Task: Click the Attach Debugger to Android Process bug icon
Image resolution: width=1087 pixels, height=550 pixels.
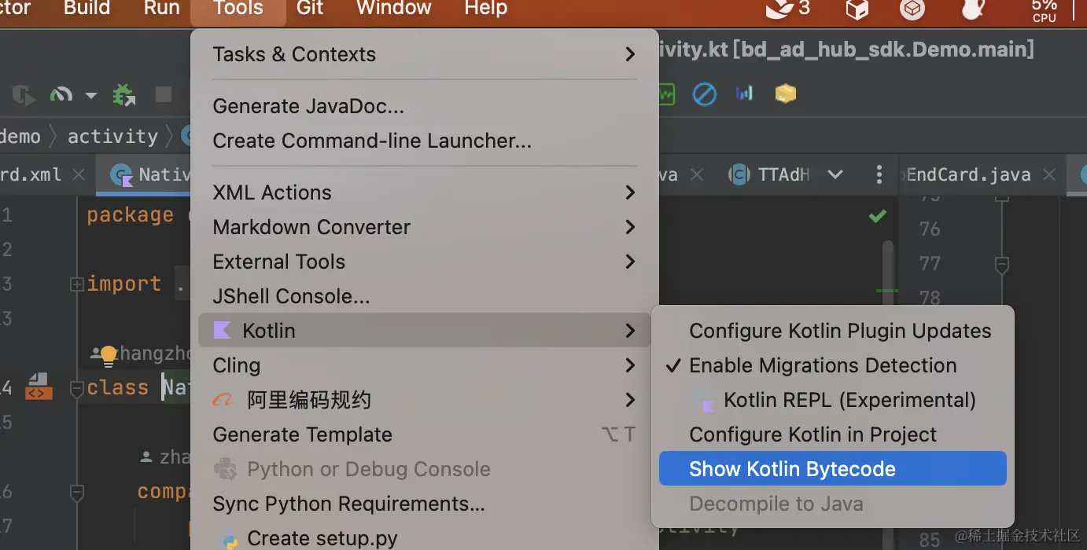Action: [x=123, y=95]
